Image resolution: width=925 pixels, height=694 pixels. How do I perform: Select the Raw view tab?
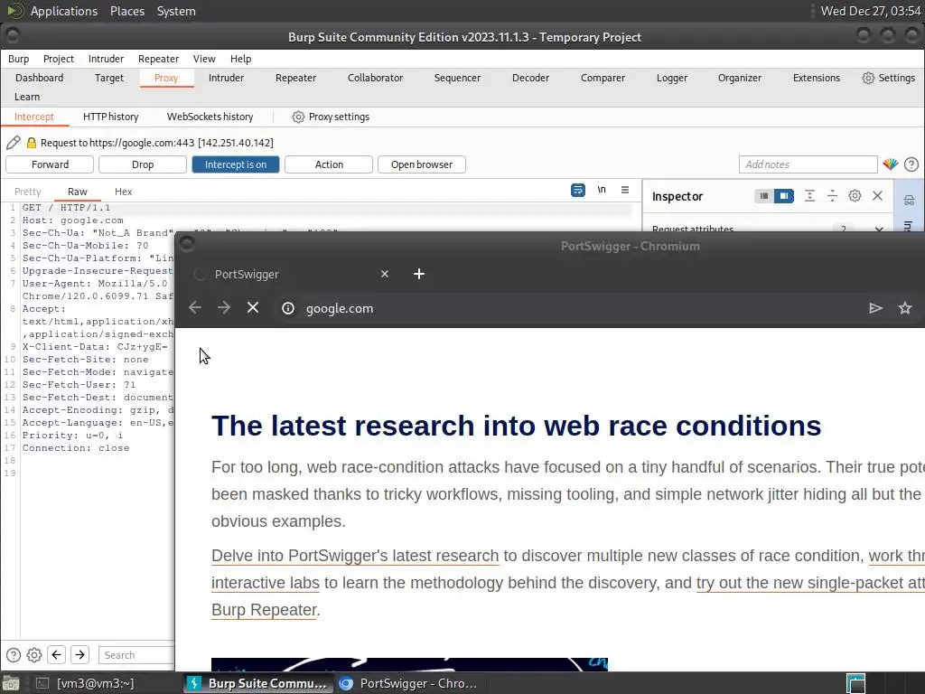pyautogui.click(x=78, y=192)
